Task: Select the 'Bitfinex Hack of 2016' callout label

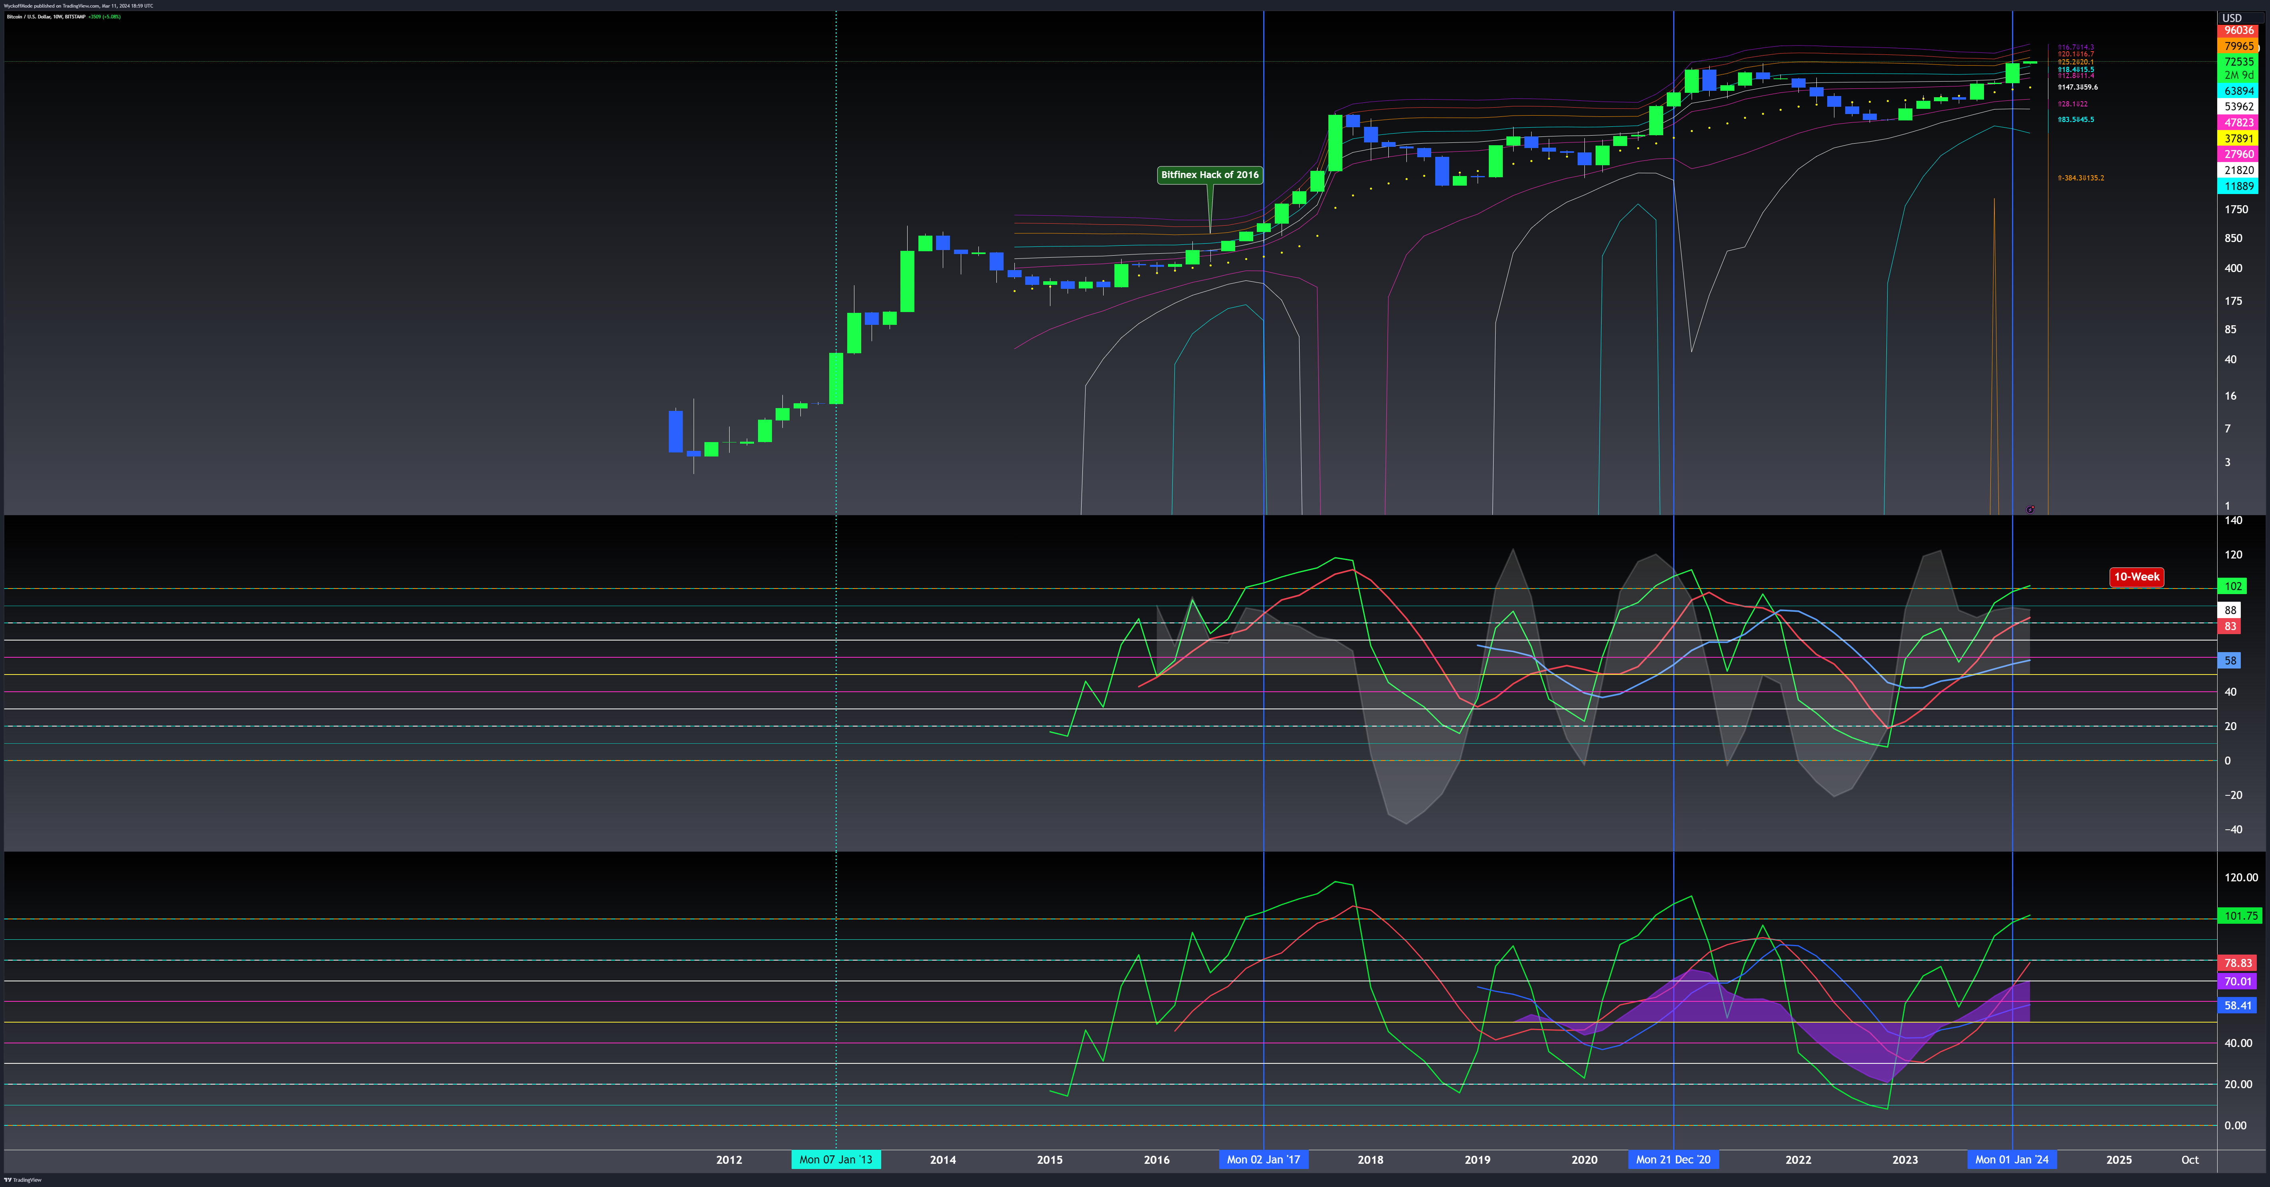Action: click(1210, 174)
